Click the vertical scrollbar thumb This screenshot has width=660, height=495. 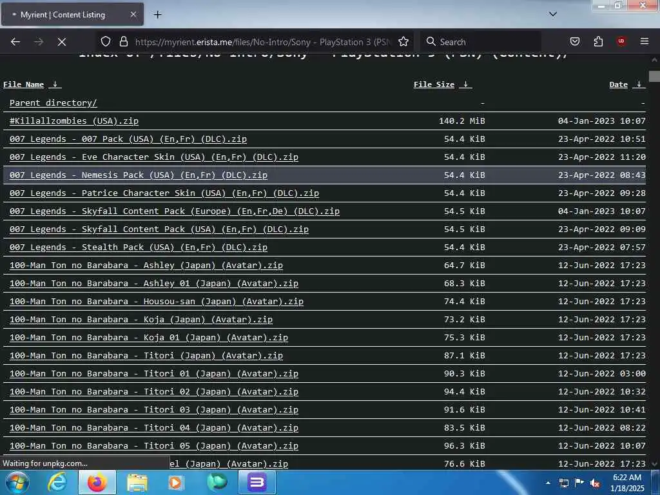[x=654, y=76]
